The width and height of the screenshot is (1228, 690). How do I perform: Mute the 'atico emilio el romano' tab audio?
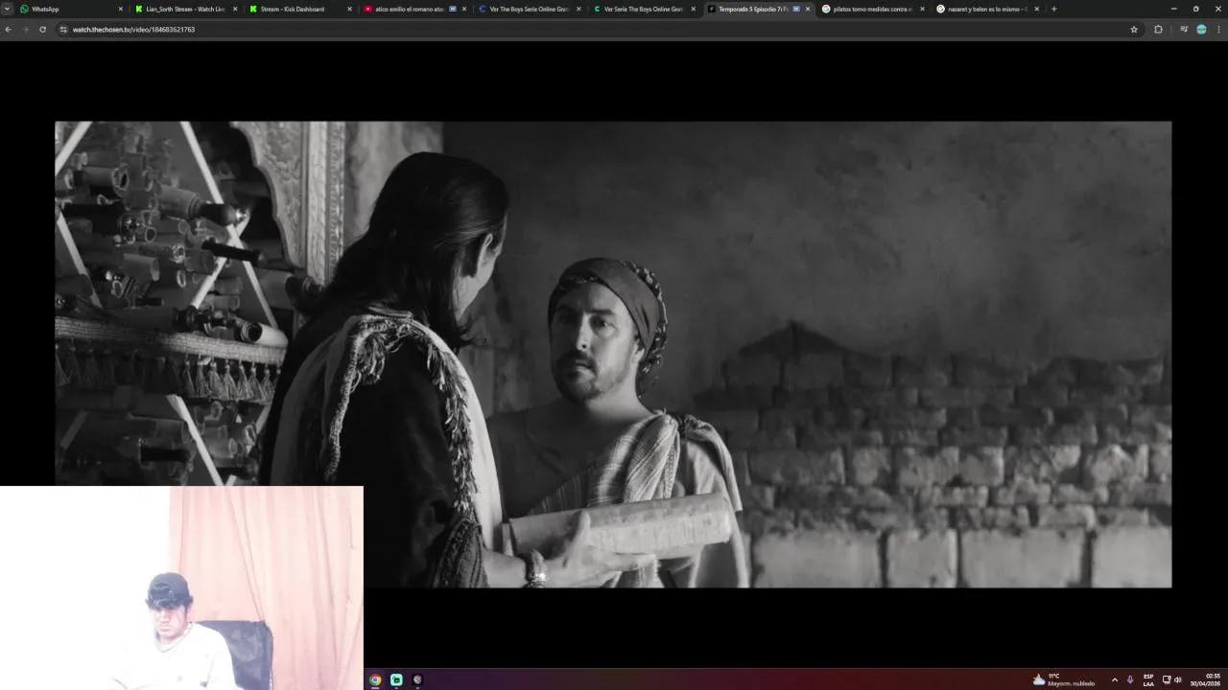pyautogui.click(x=453, y=9)
